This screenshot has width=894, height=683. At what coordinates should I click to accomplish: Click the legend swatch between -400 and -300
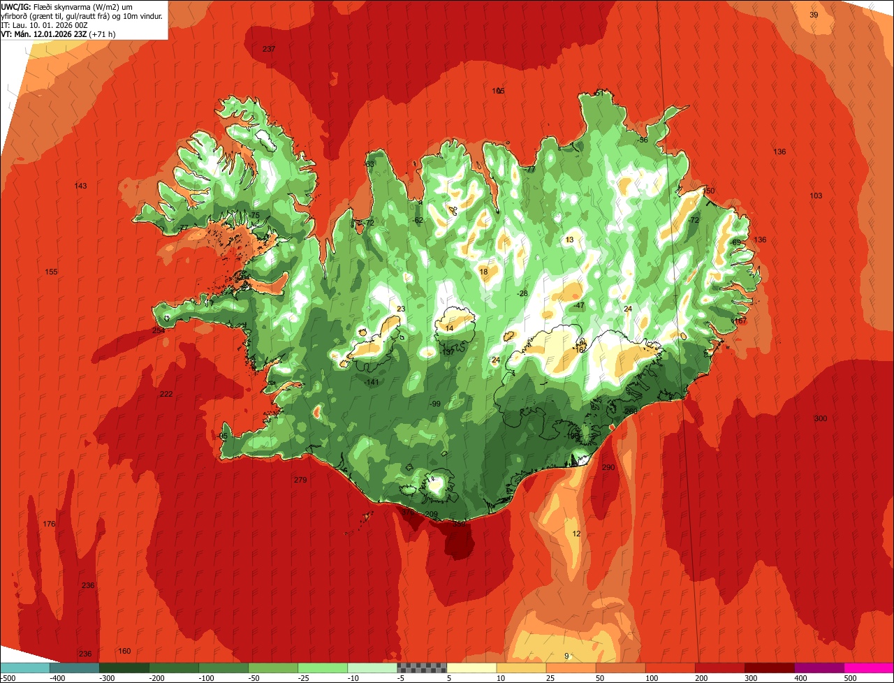pos(75,668)
